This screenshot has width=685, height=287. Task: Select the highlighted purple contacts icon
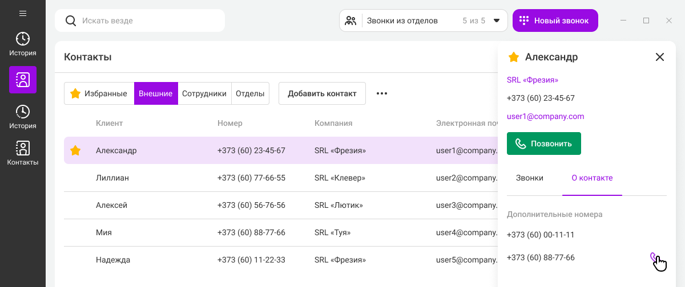click(x=23, y=80)
